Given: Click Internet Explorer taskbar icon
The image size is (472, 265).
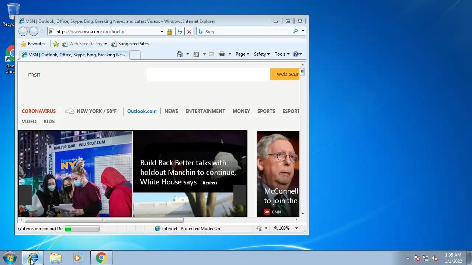Looking at the screenshot, I should pos(33,258).
